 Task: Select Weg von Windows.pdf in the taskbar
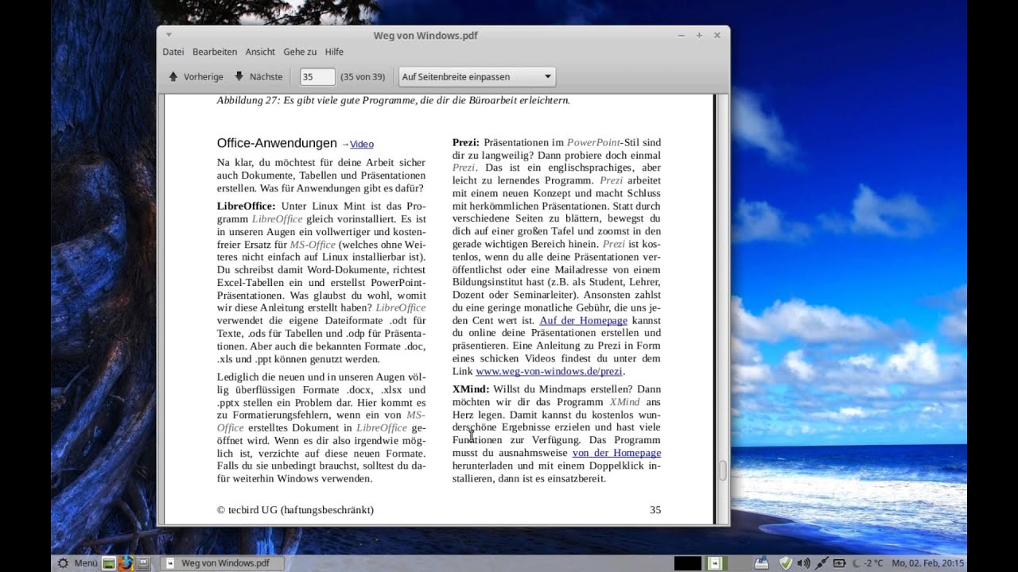pos(221,563)
